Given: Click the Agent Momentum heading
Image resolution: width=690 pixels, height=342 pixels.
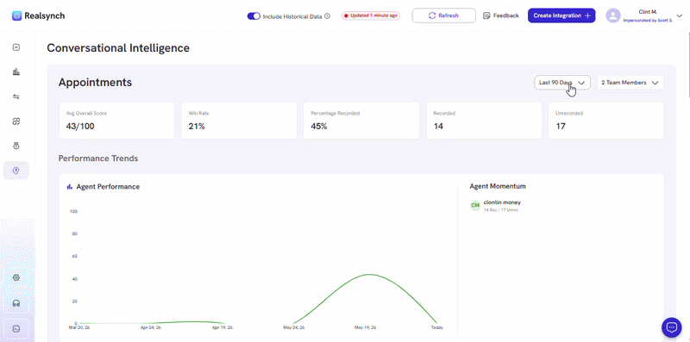Looking at the screenshot, I should click(x=498, y=186).
